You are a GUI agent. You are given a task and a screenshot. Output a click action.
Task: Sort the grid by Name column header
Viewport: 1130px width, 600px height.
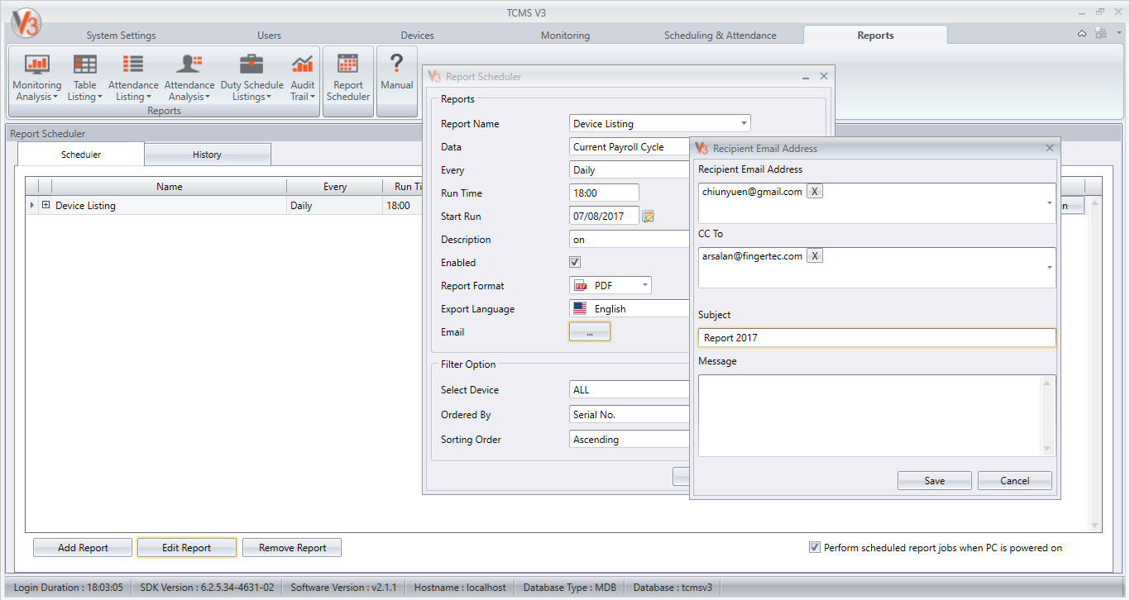(170, 187)
